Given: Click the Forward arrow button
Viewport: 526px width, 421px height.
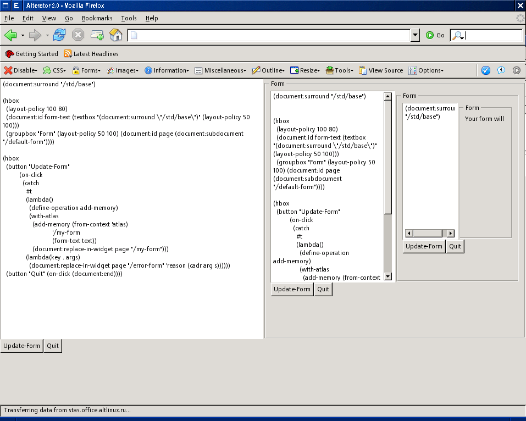Looking at the screenshot, I should 35,35.
